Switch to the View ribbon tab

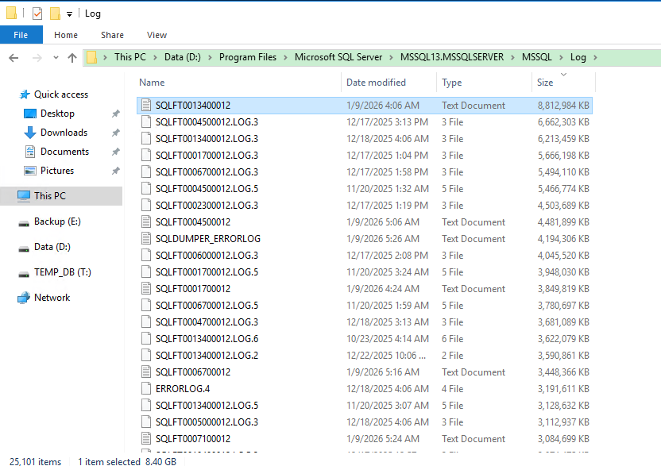[157, 35]
